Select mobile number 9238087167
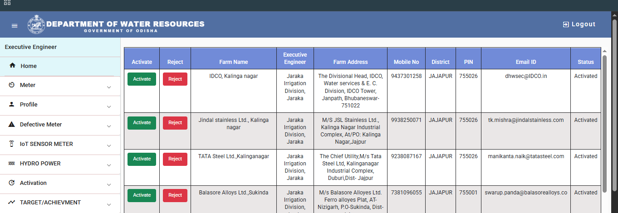 406,156
